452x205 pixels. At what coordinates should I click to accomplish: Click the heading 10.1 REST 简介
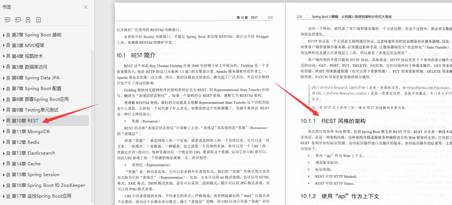coord(136,55)
